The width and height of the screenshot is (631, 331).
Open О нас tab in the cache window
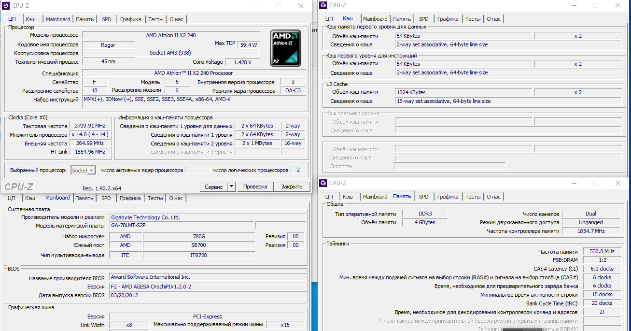[x=493, y=19]
